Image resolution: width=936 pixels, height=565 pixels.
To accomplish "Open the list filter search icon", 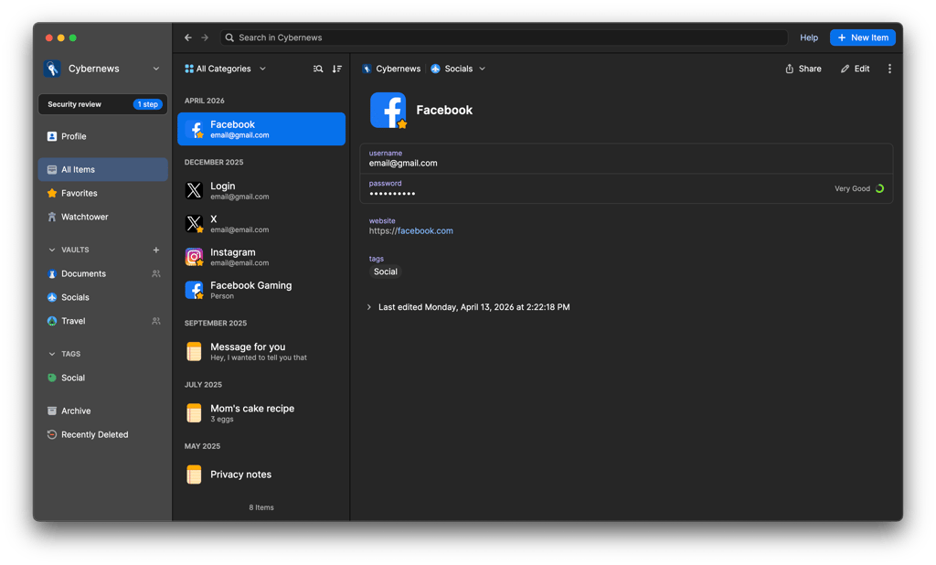I will pyautogui.click(x=318, y=69).
